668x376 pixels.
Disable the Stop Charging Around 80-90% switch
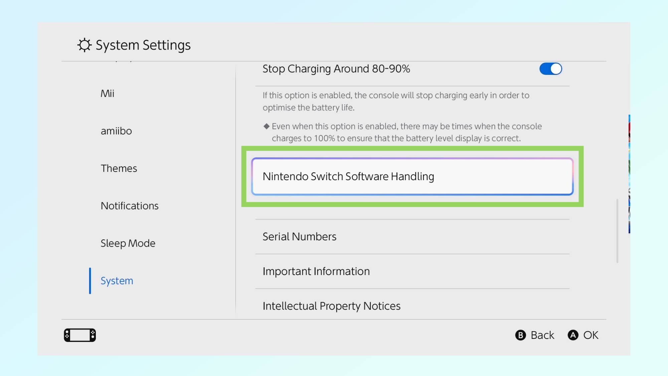click(x=550, y=69)
